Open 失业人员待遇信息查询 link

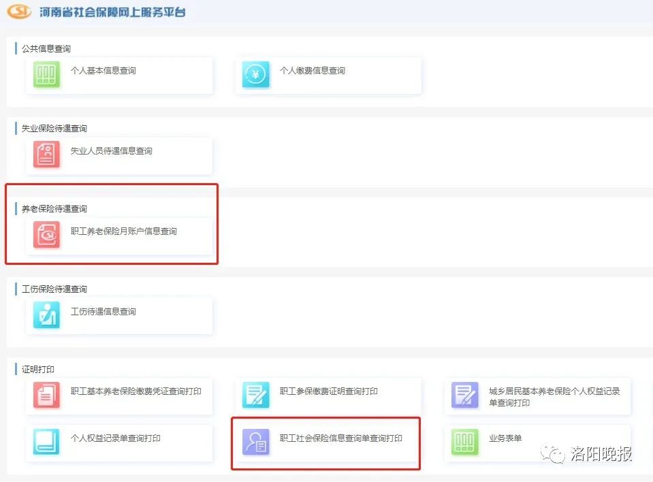click(x=111, y=150)
